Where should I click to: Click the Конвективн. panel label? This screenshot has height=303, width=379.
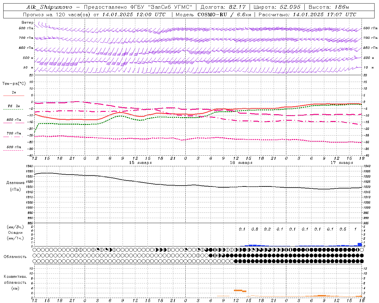point(15,277)
